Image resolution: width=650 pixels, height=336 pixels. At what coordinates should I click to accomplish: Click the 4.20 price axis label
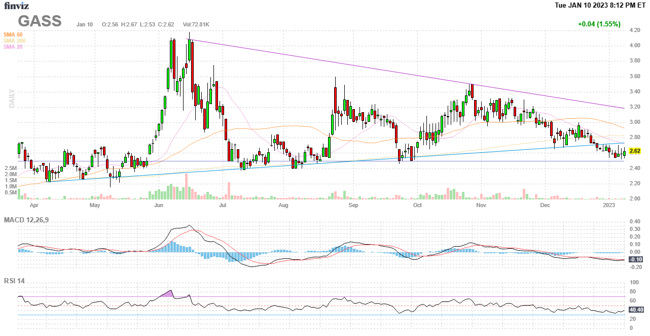point(634,30)
